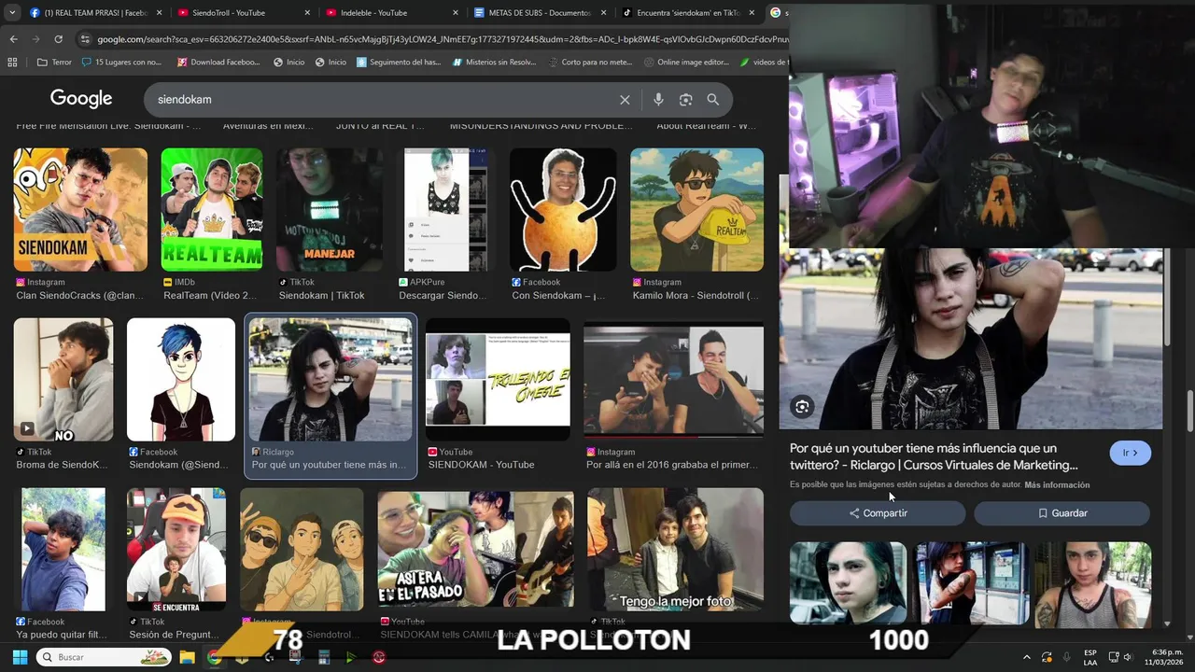Open the Misterios sin Resolver bookmark
The width and height of the screenshot is (1195, 672).
coord(494,63)
